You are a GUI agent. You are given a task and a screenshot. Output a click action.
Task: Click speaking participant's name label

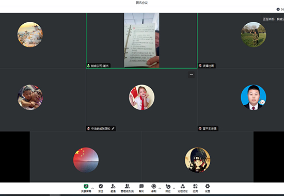coord(100,66)
